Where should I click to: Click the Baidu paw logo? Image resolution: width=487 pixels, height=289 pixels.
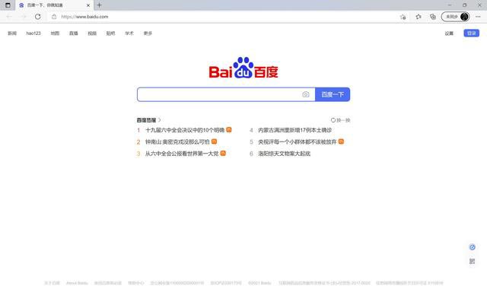click(243, 68)
